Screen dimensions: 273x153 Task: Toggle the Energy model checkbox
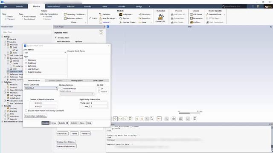(x=90, y=18)
